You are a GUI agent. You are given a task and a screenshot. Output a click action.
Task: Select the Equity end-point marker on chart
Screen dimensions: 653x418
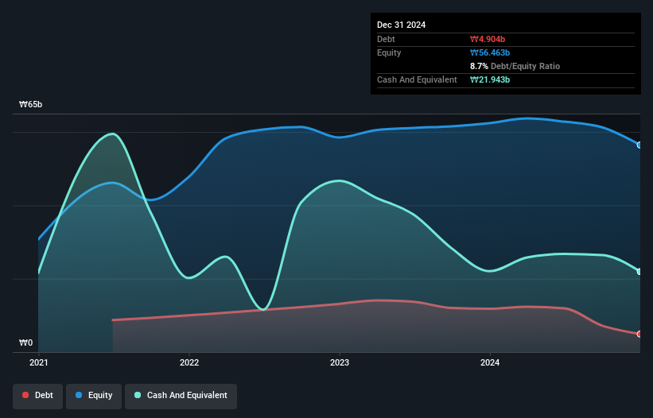[x=639, y=145]
